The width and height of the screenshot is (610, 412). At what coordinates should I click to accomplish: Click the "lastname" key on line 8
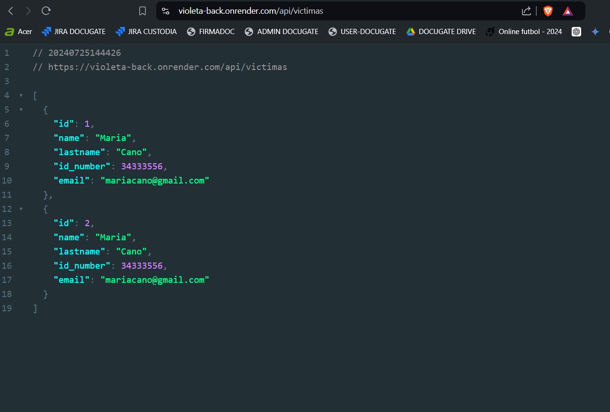(79, 152)
